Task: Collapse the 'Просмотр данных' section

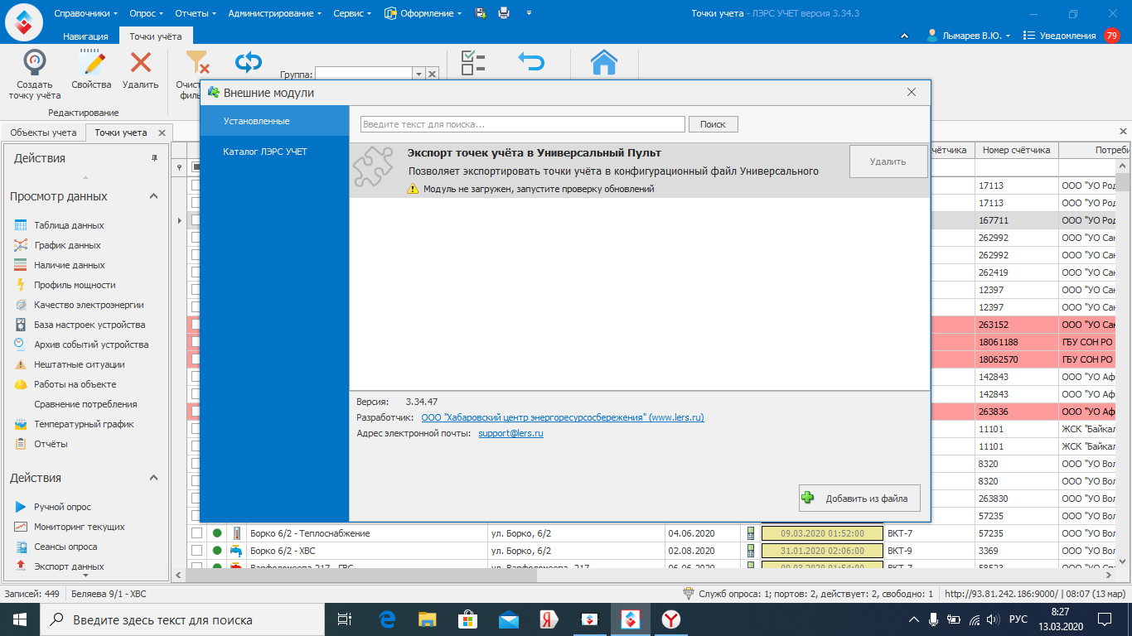Action: pos(153,196)
